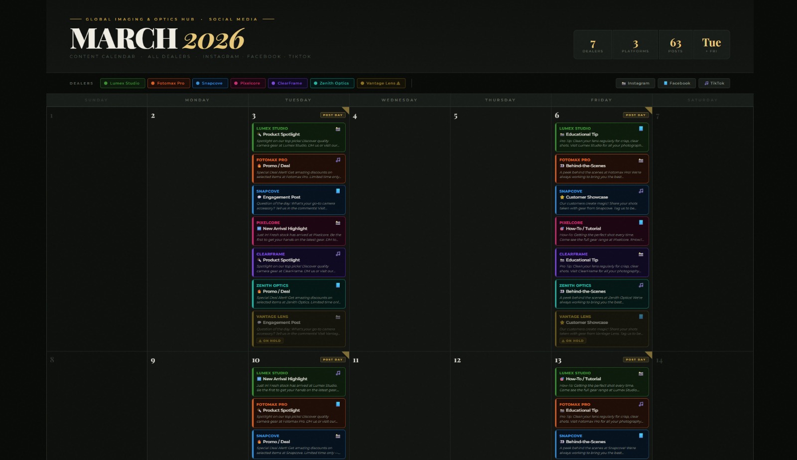
Task: Click Facebook icon on March 6 Vantage Lens card
Action: 641,316
